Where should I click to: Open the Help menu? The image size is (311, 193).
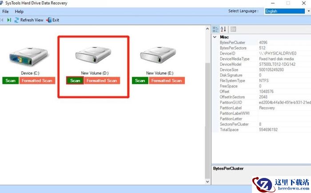point(19,12)
